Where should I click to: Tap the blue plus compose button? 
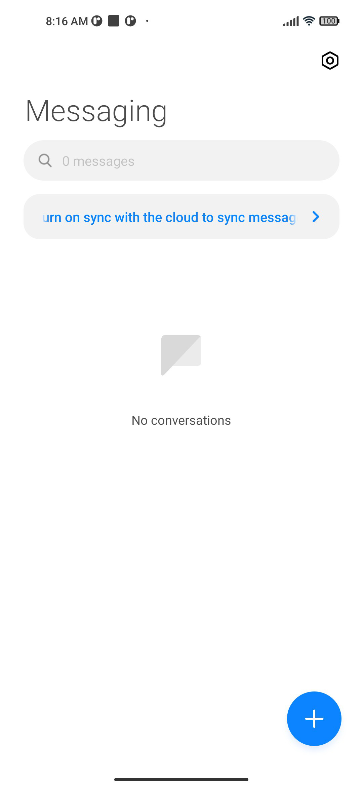(x=314, y=718)
